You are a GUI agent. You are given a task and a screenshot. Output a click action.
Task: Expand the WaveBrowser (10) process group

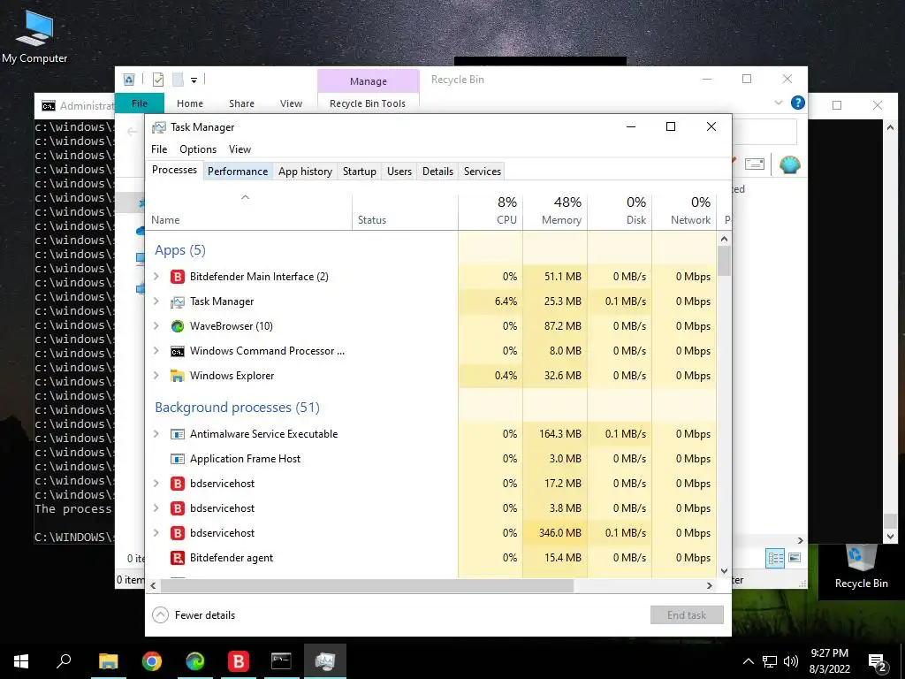156,326
